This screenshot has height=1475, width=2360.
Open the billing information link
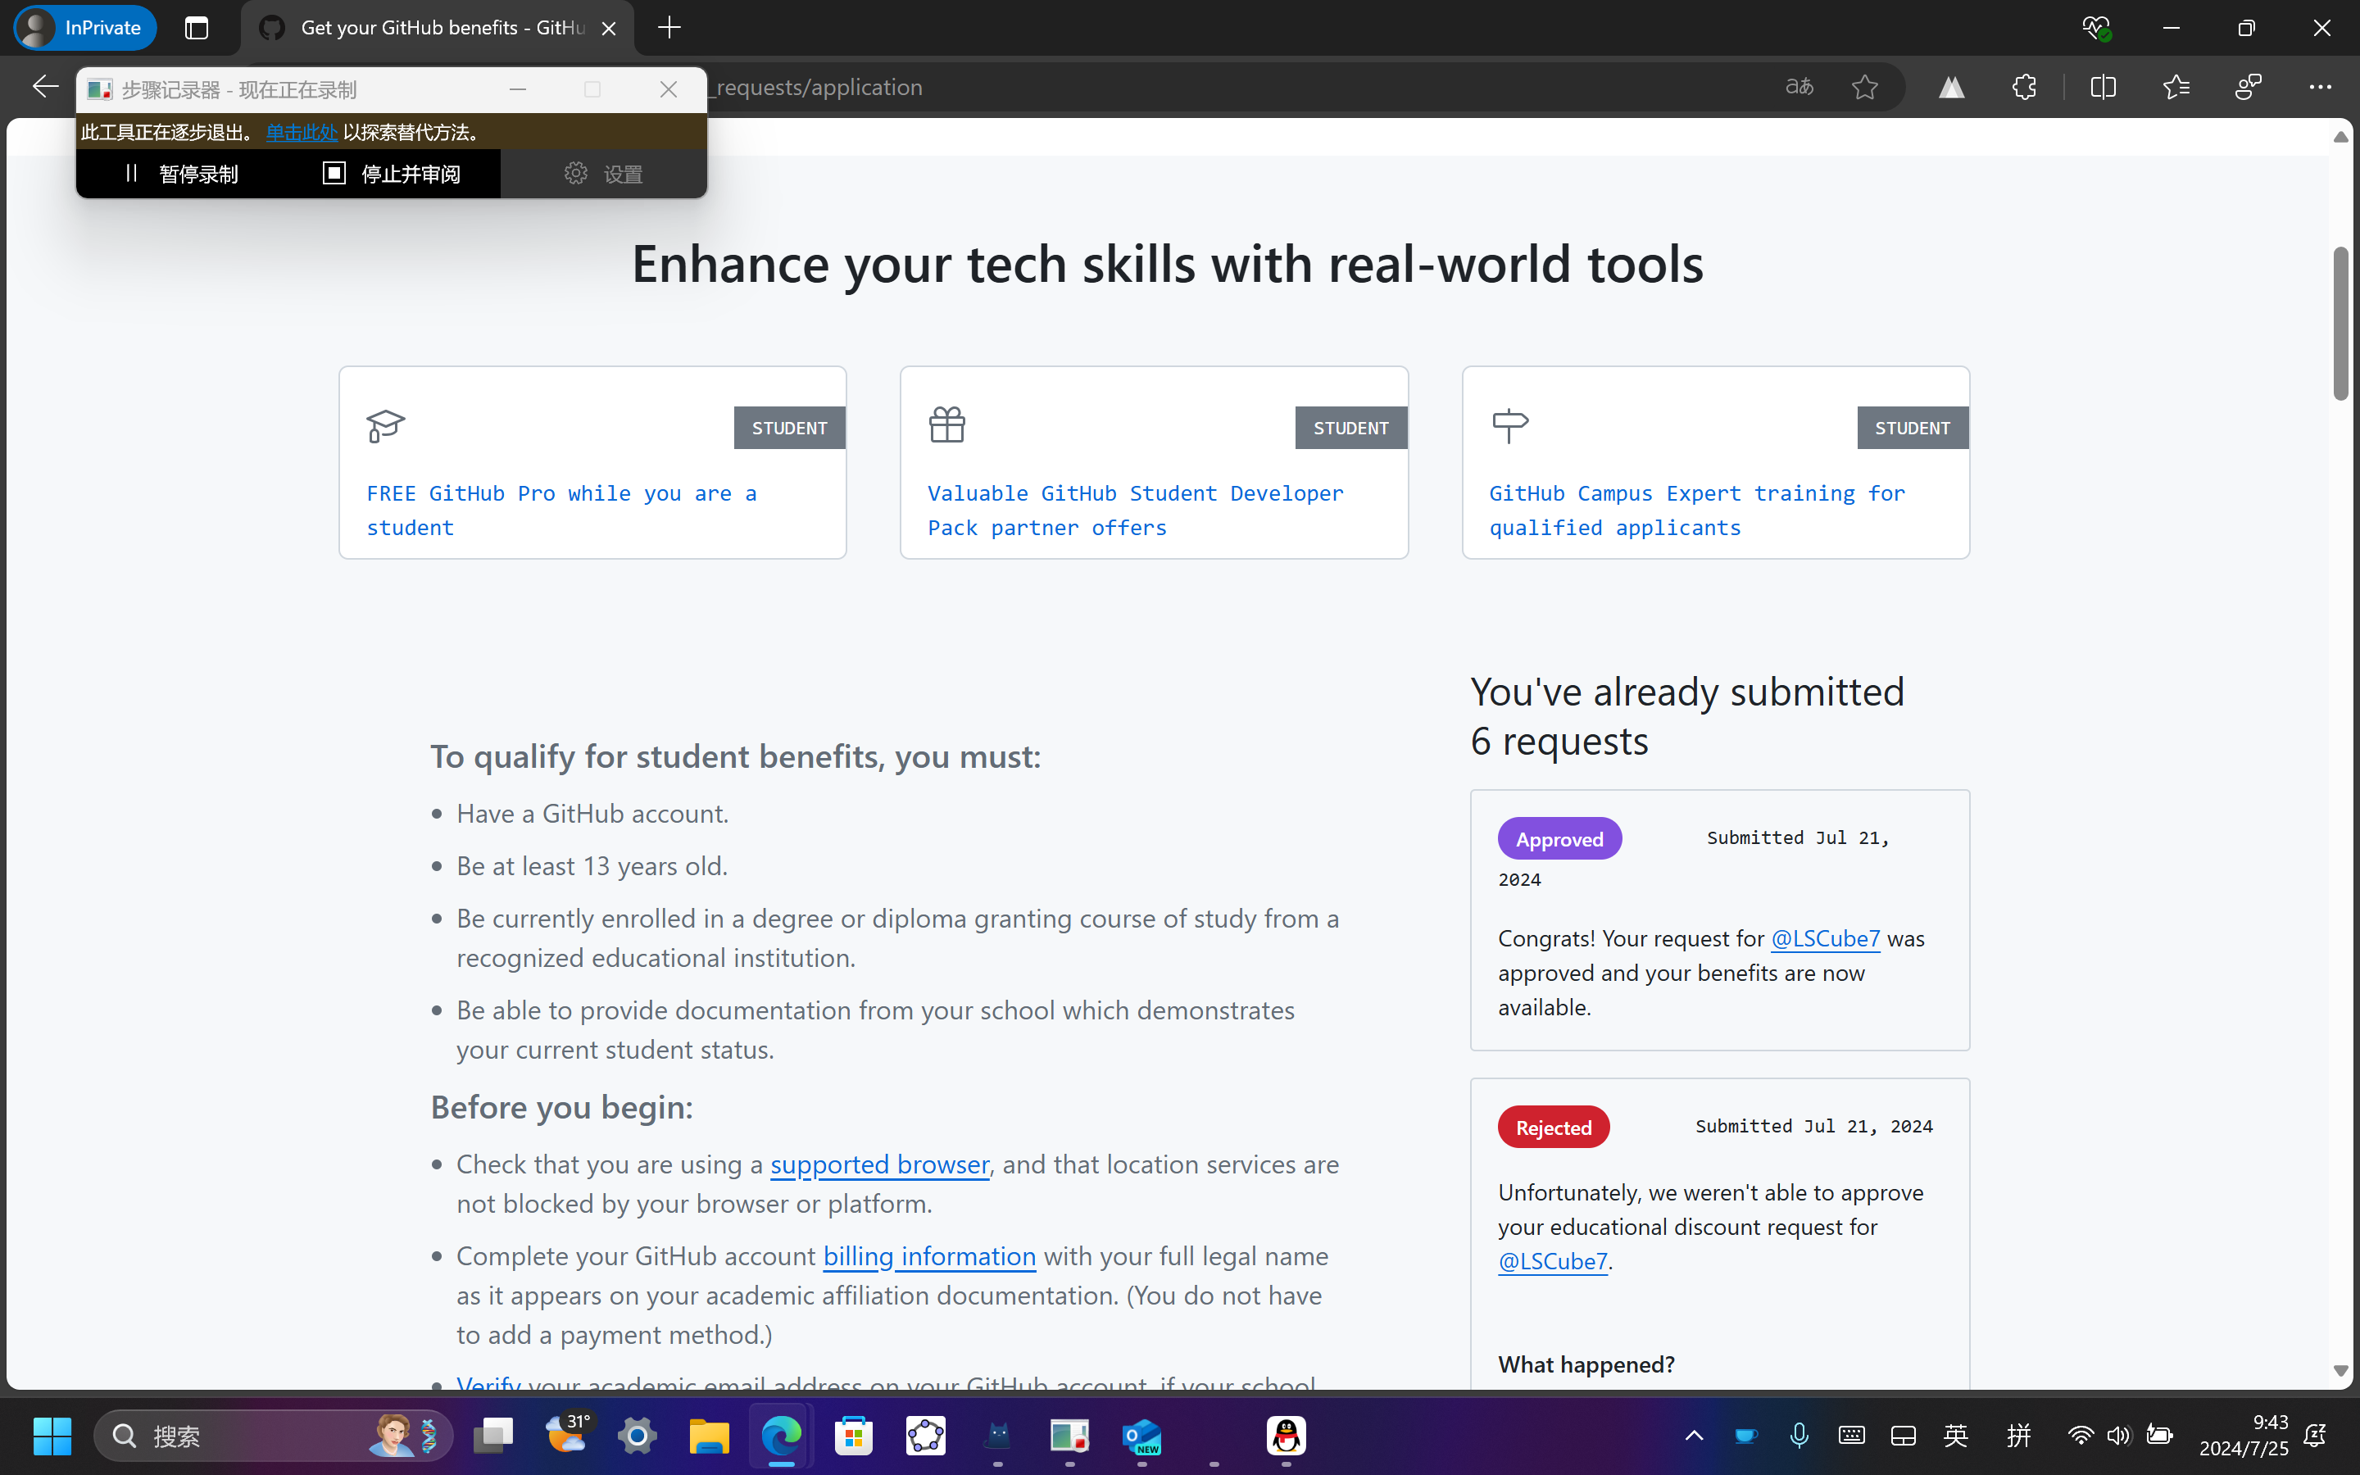coord(928,1256)
